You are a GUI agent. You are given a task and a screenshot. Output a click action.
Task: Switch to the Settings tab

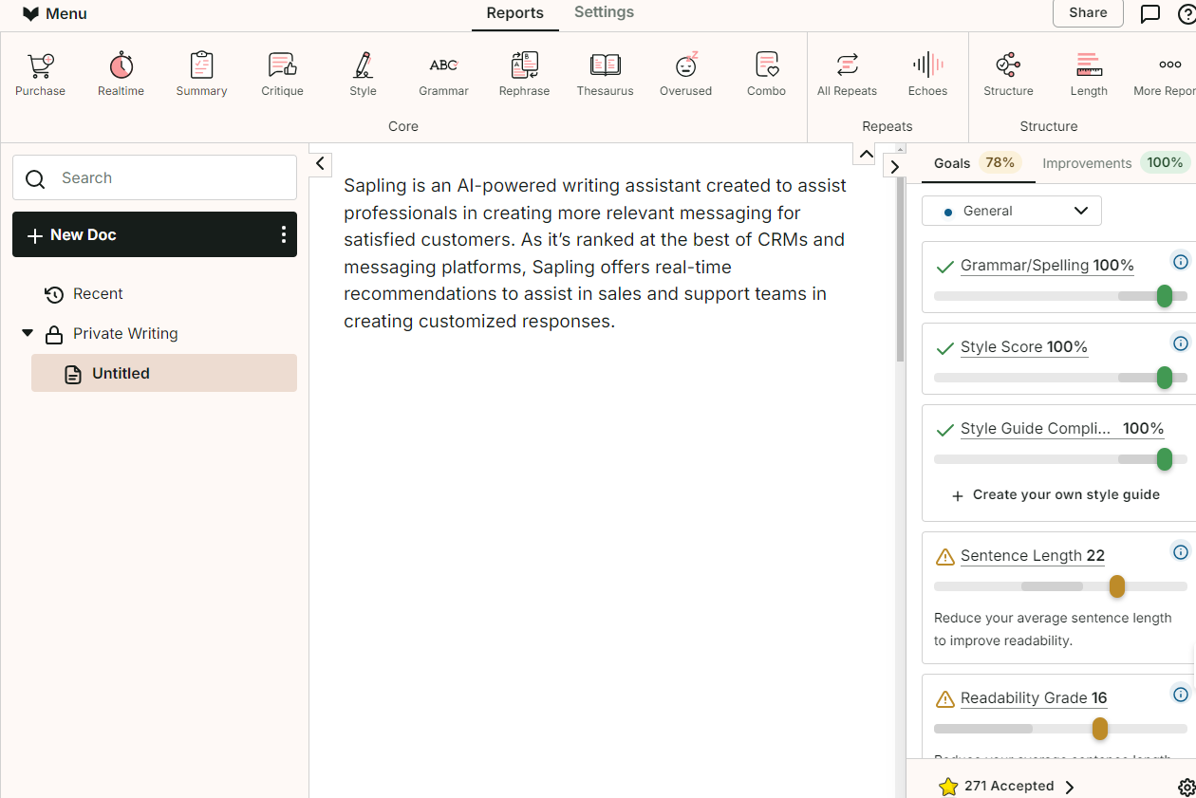click(x=603, y=12)
